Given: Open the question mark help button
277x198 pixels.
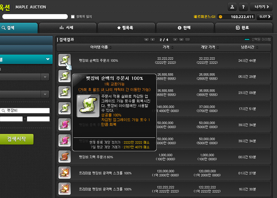Looking at the screenshot, I should point(243,7).
